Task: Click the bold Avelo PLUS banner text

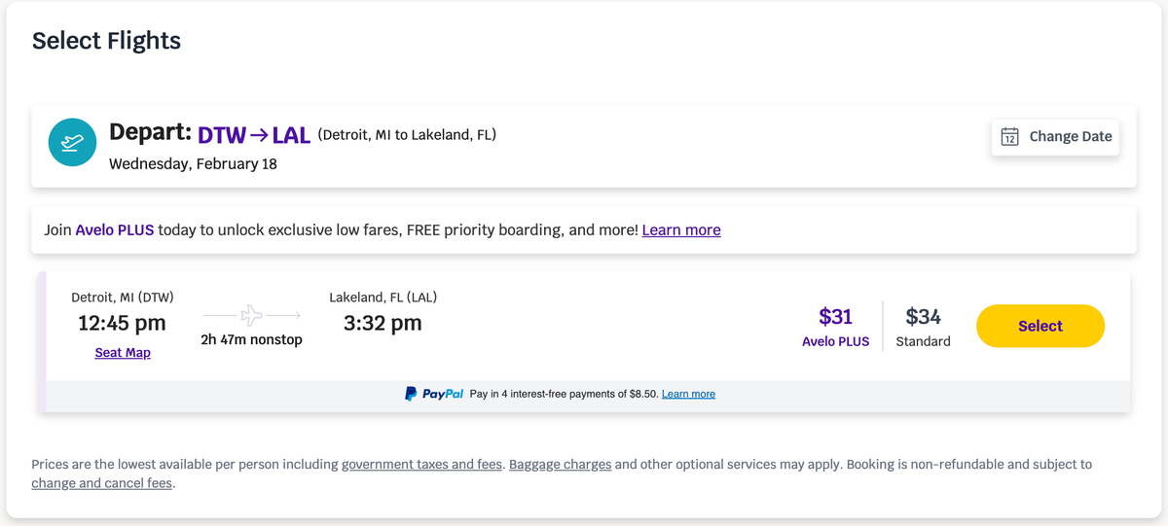Action: click(x=115, y=230)
